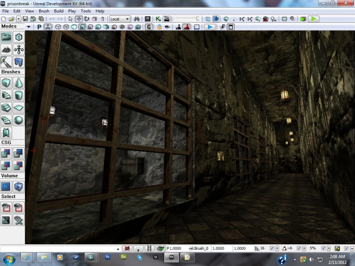The width and height of the screenshot is (355, 266).
Task: Toggle game view G button
Action: [x=150, y=27]
